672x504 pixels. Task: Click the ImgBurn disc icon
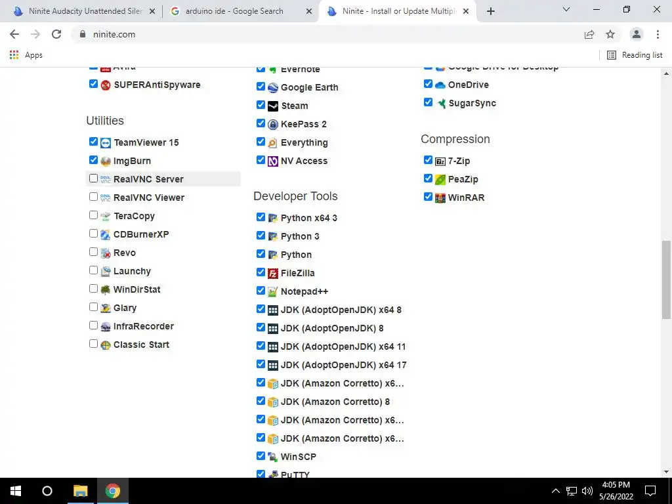(x=106, y=161)
